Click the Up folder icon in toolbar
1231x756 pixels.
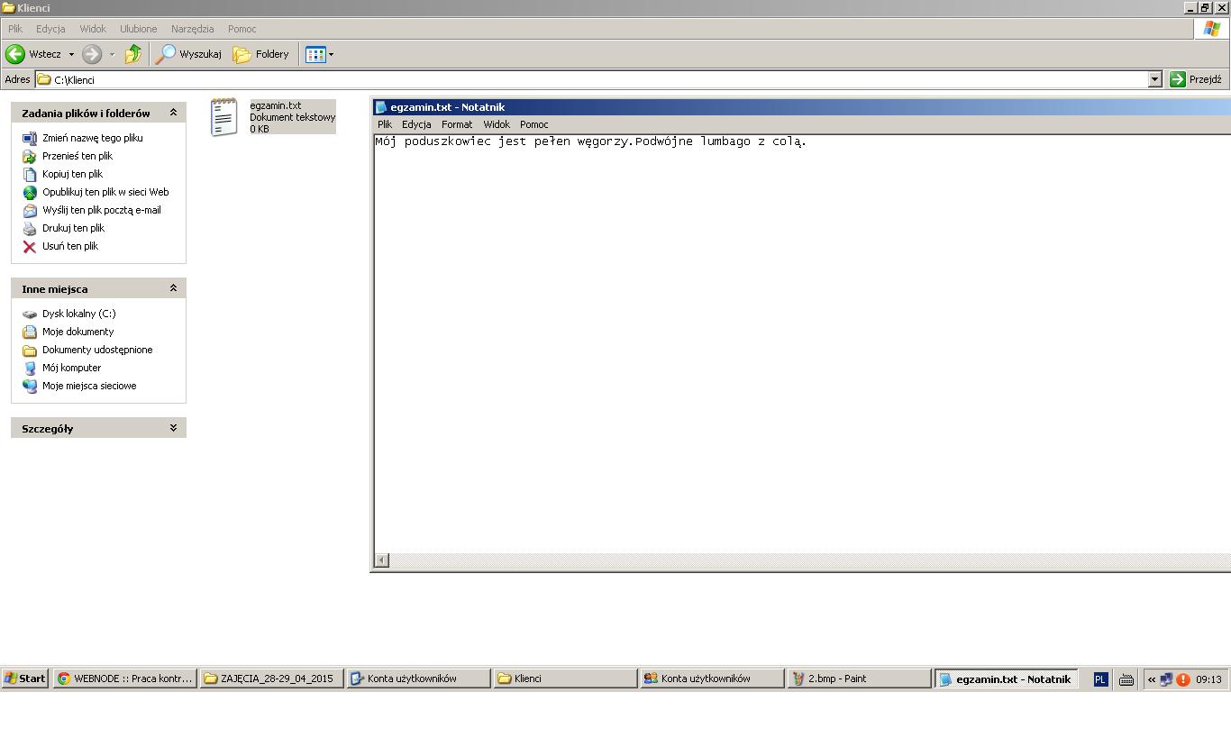(133, 54)
